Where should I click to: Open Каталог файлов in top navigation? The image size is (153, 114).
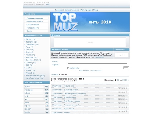click(72, 10)
